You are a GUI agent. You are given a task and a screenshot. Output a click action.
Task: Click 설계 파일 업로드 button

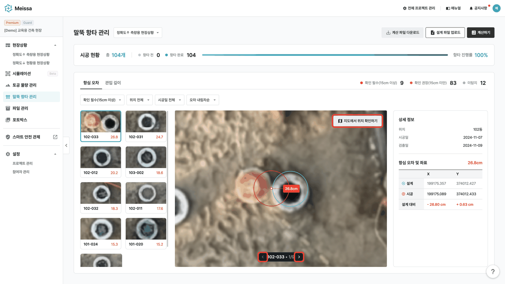click(445, 33)
